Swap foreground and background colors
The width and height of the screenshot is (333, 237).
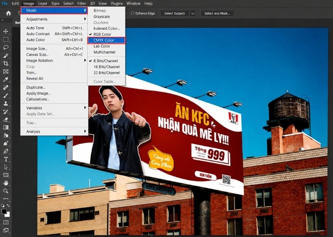pyautogui.click(x=8, y=205)
